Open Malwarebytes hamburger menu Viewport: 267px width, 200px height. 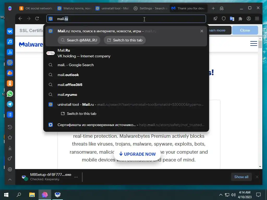point(253,43)
